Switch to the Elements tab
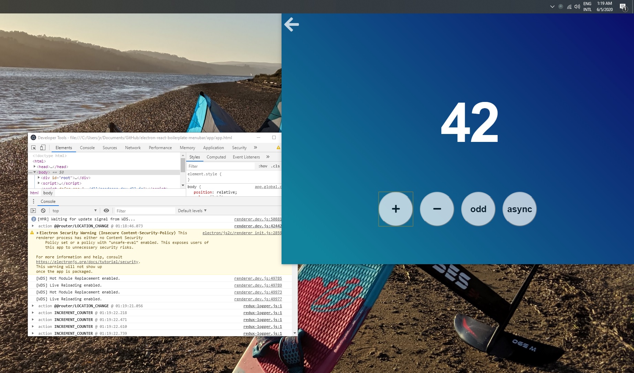634x373 pixels. 64,148
